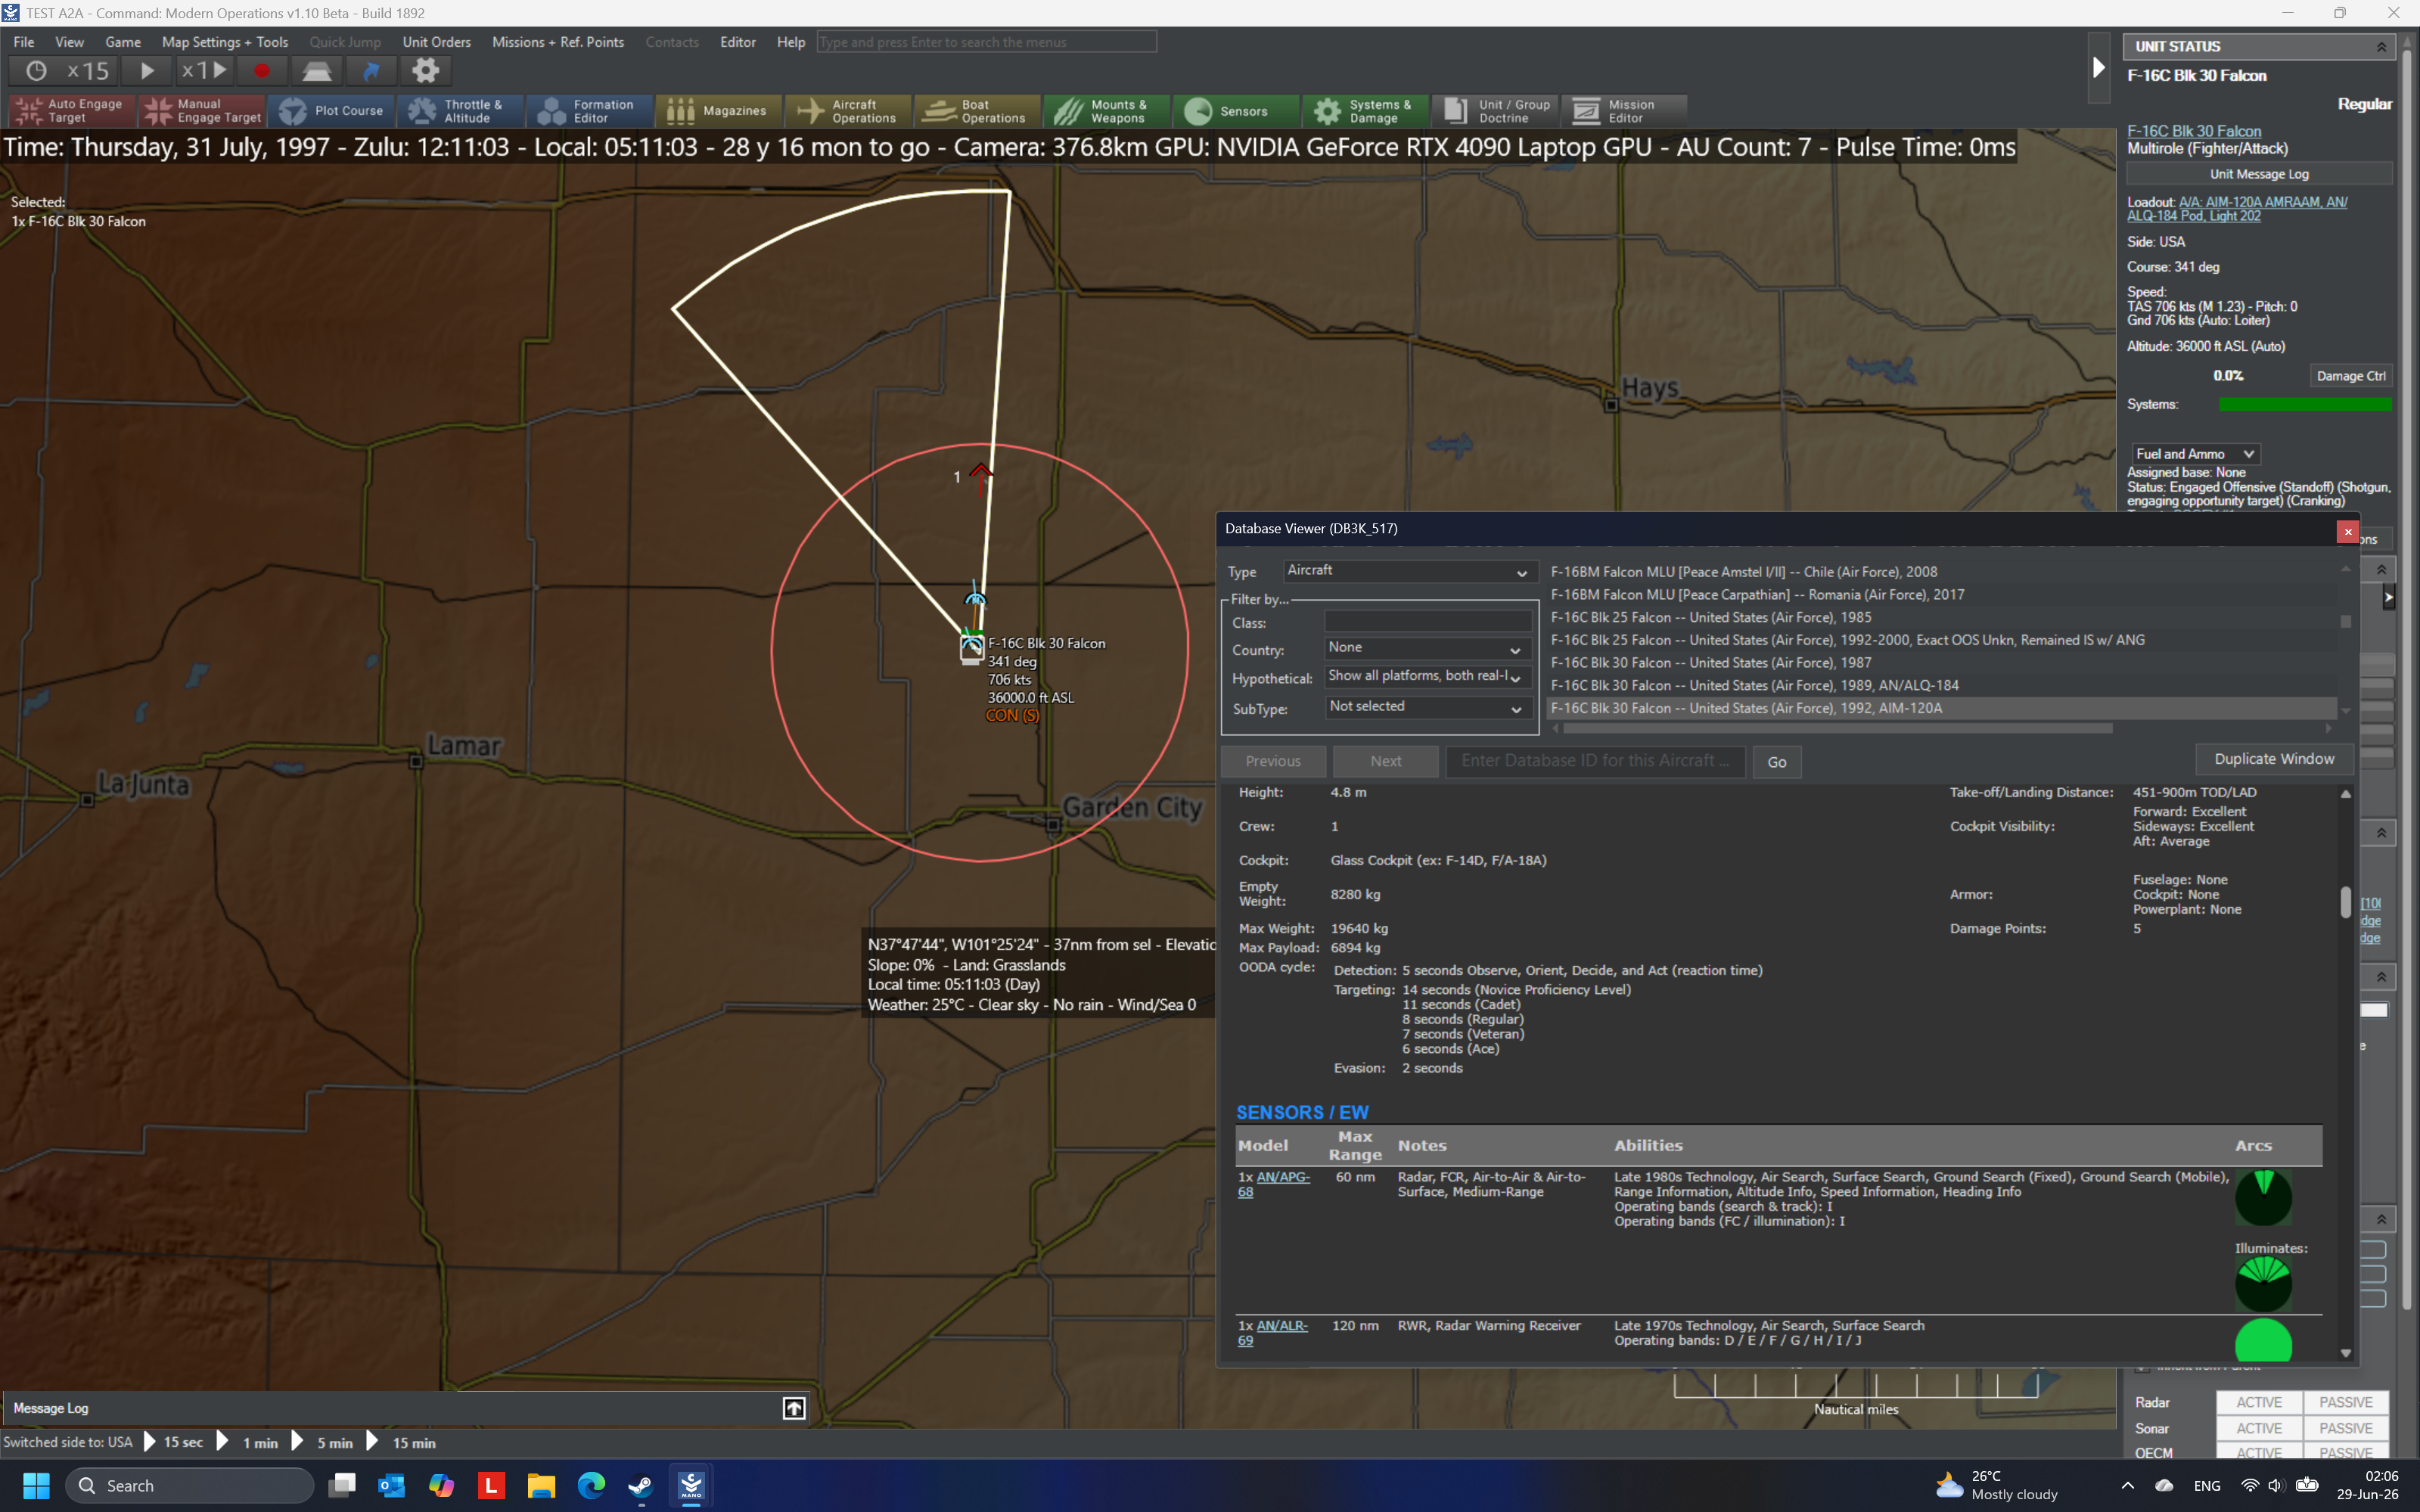This screenshot has height=1512, width=2420.
Task: Click the red record button
Action: click(262, 71)
